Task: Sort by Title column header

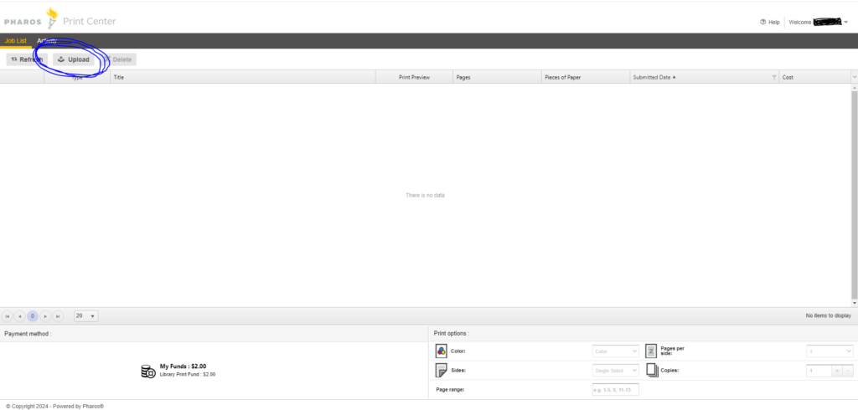Action: (x=243, y=78)
